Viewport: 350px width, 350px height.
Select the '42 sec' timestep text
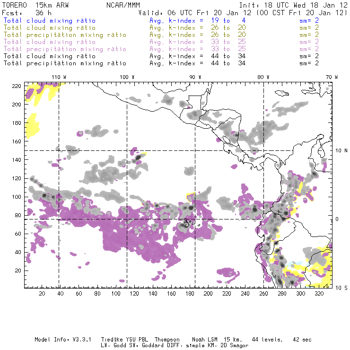coord(302,340)
